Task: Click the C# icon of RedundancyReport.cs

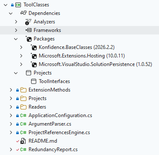Action: [23, 149]
